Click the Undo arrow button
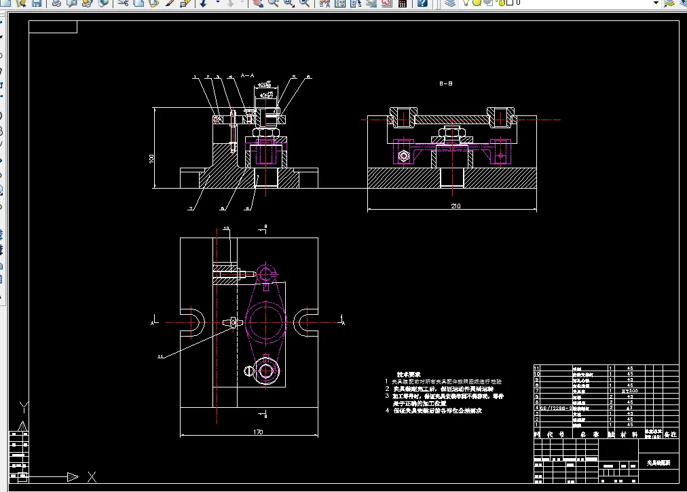 click(x=204, y=3)
